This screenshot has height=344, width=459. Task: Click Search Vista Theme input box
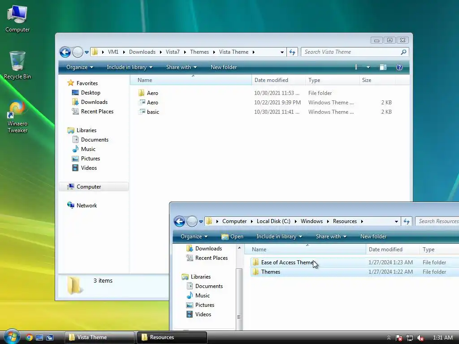point(351,52)
